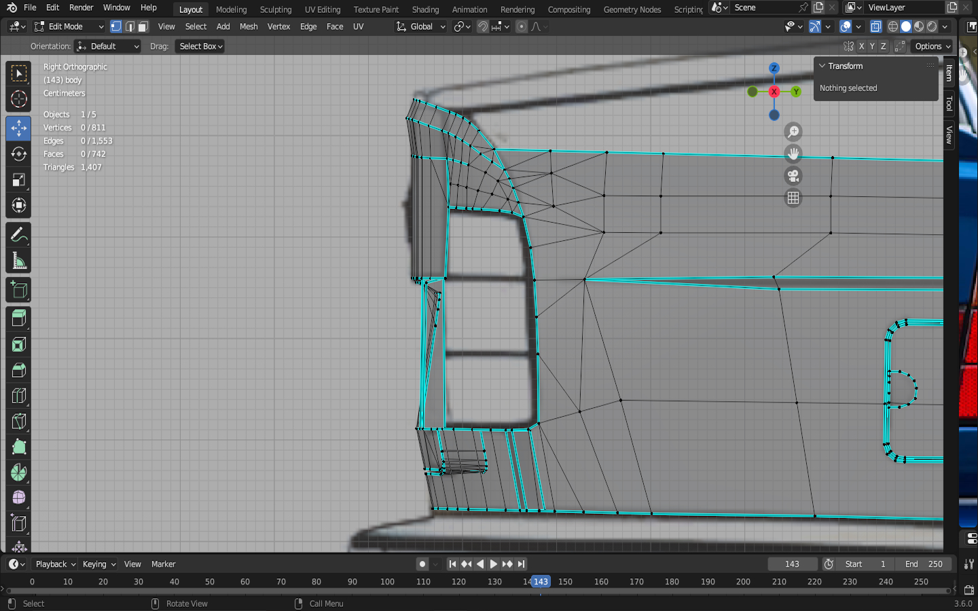Switch to the Sculpting workspace tab
Viewport: 978px width, 611px height.
coord(275,10)
